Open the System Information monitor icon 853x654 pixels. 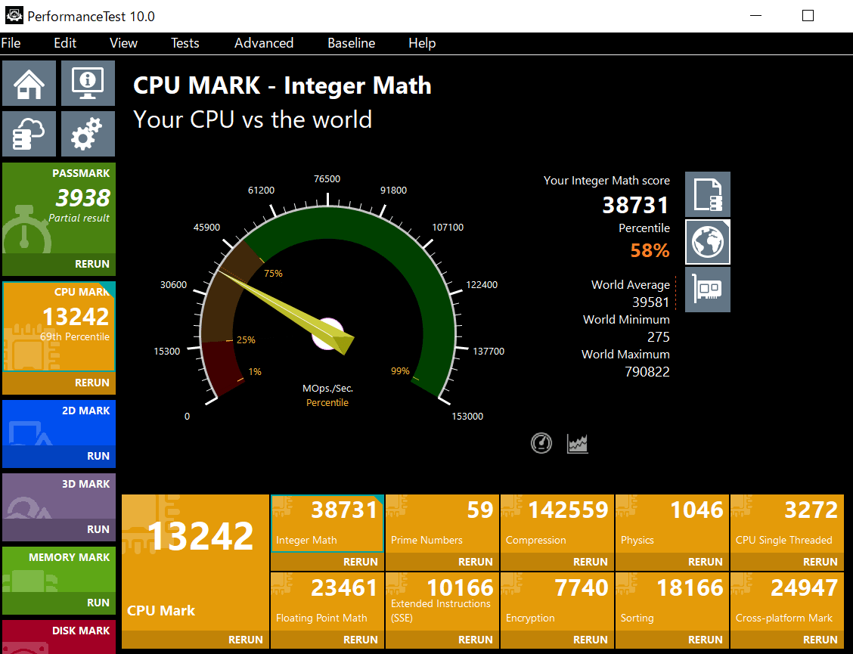(x=88, y=83)
